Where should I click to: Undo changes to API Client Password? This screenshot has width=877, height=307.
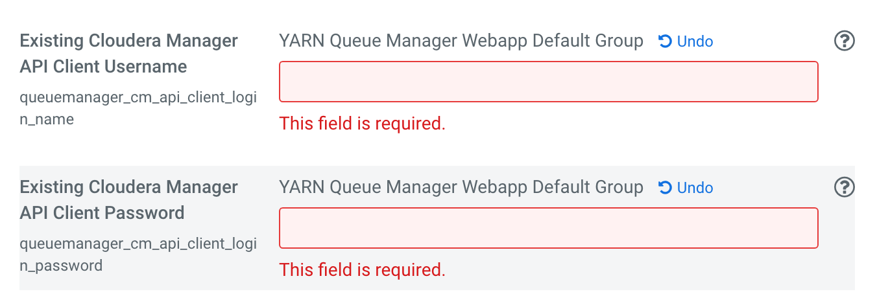click(695, 188)
